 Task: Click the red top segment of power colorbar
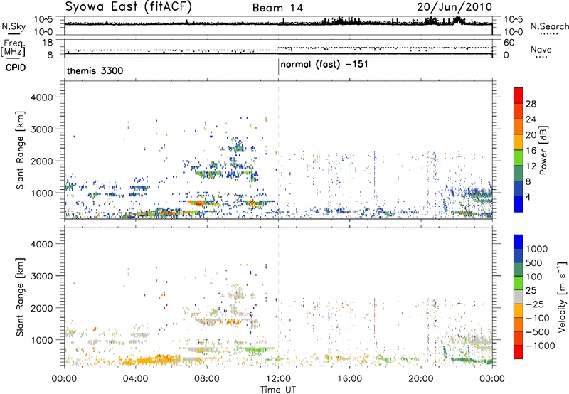click(x=519, y=96)
